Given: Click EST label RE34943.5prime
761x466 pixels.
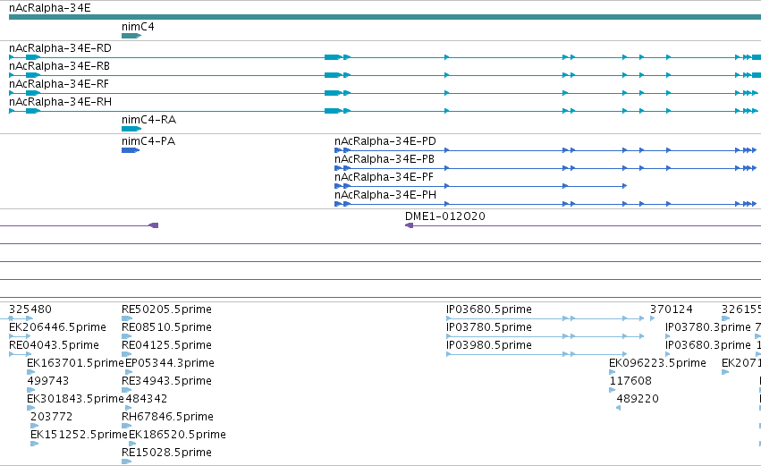Looking at the screenshot, I should click(166, 381).
